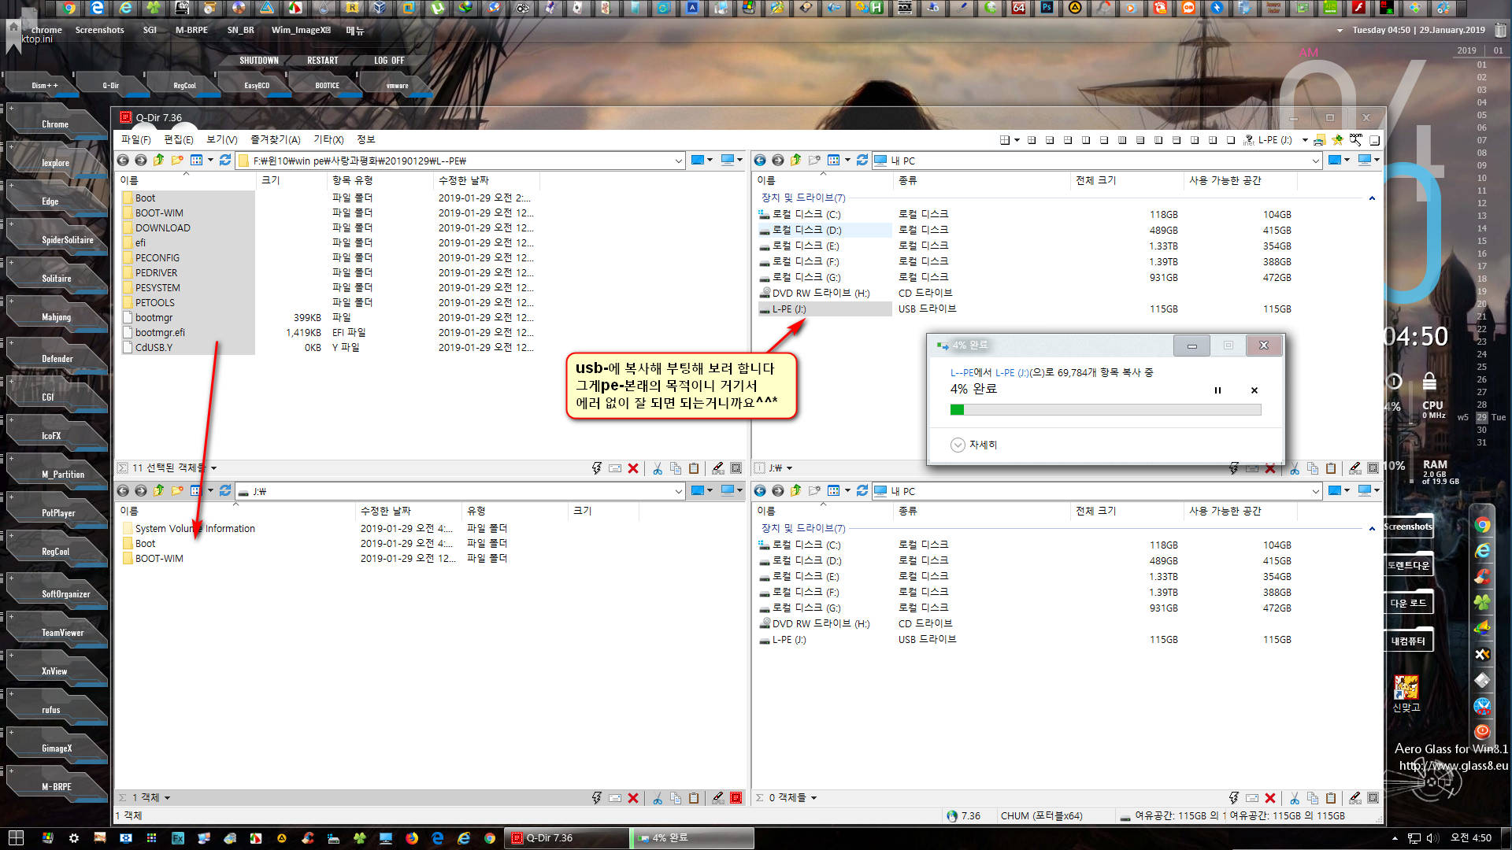Click the '4% 완료' taskbar button
This screenshot has width=1512, height=850.
[x=693, y=838]
